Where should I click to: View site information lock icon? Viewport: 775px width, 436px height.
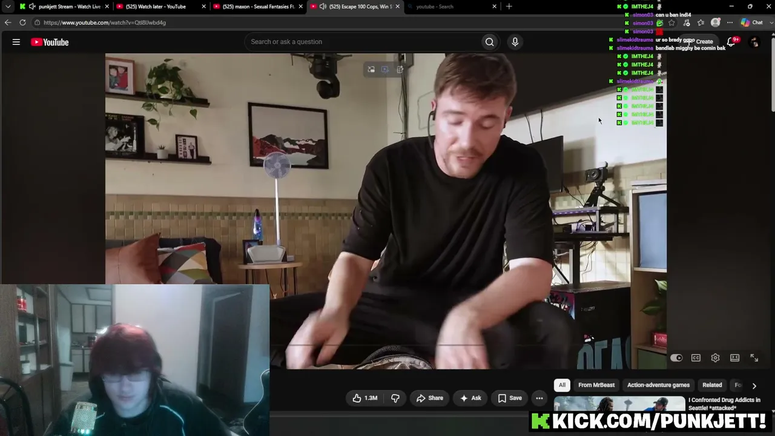tap(37, 22)
